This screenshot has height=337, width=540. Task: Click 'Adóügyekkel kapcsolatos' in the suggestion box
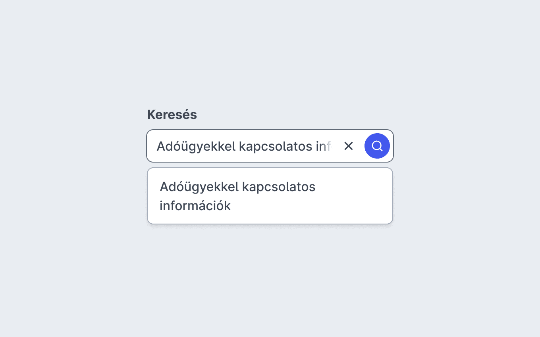click(237, 187)
